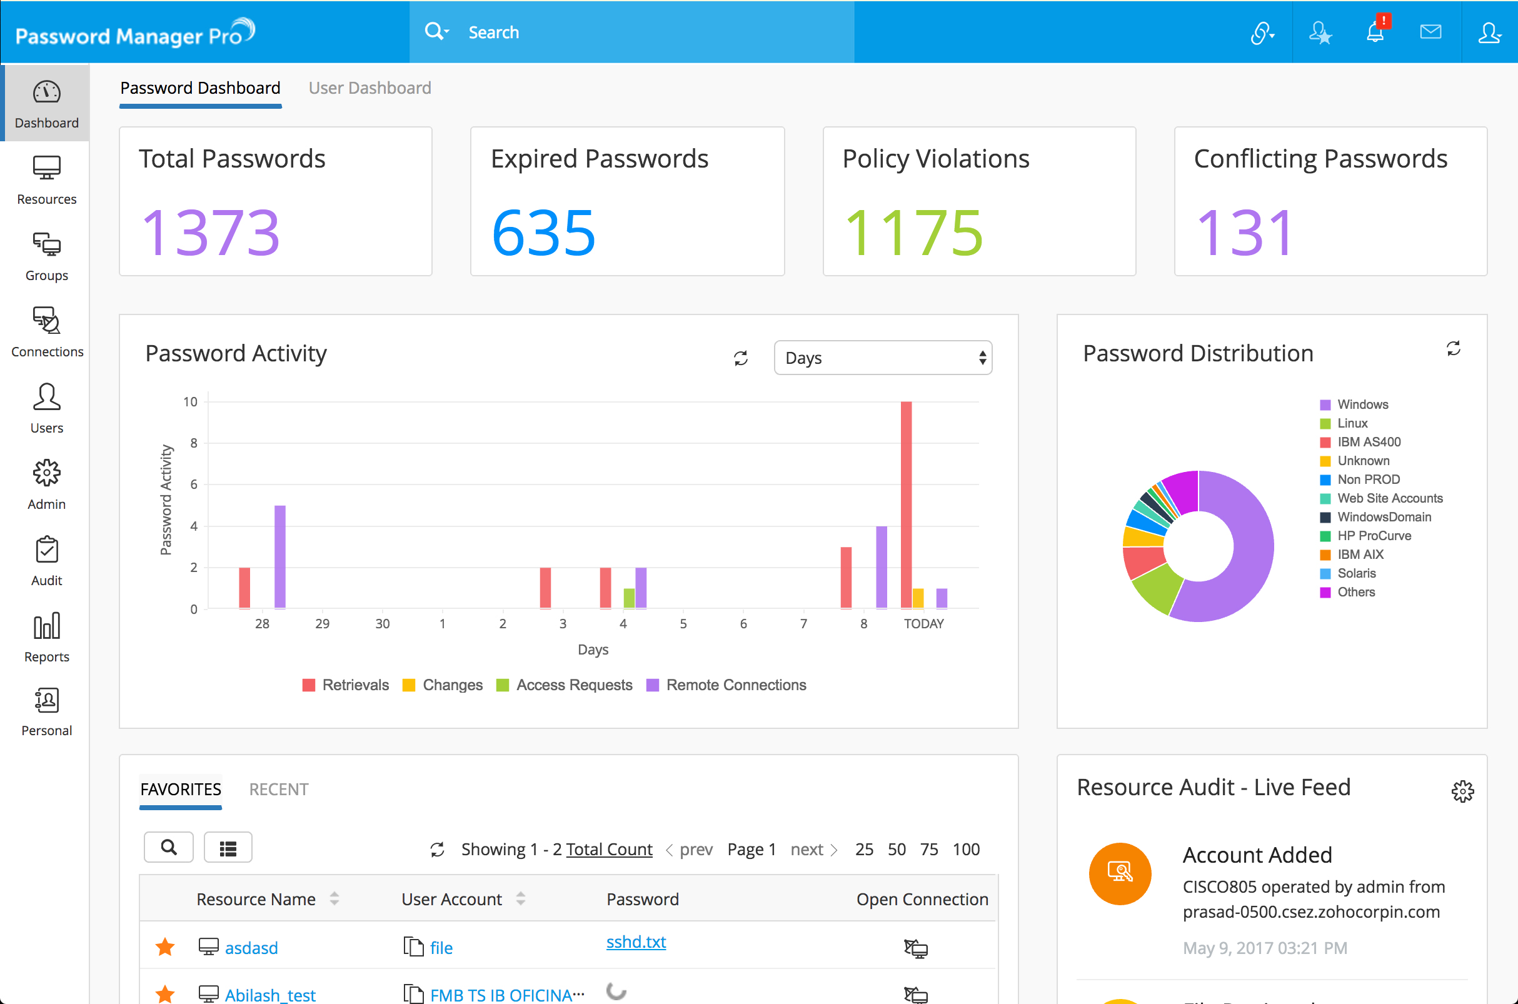1518x1004 pixels.
Task: Open the sshd.txt password link
Action: (636, 942)
